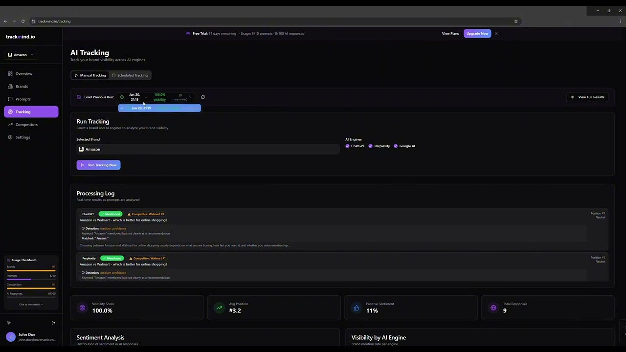Screen dimensions: 626x352
Task: Click the Avg Position value #3.2
Action: coord(235,310)
